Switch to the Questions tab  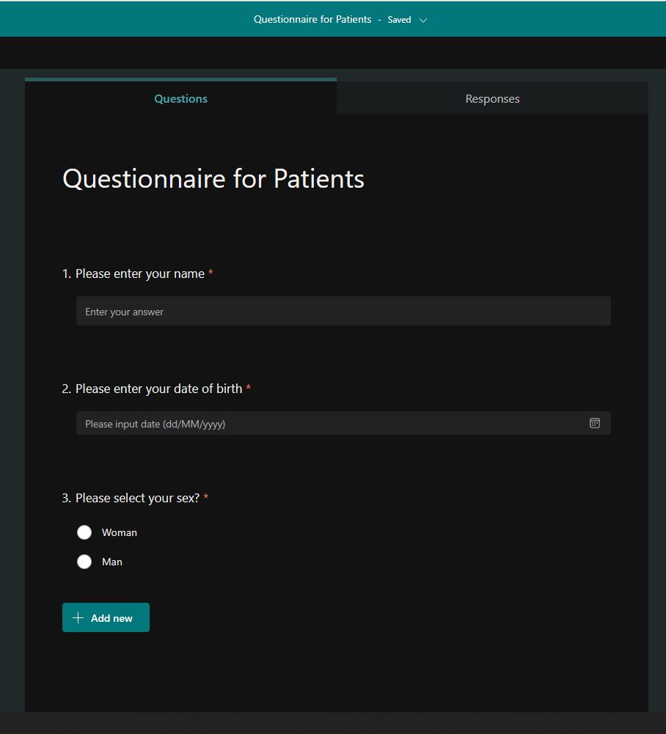pos(180,98)
